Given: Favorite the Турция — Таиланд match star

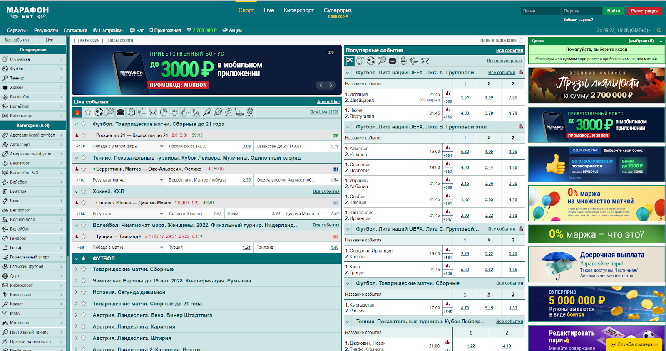Looking at the screenshot, I should pyautogui.click(x=84, y=236).
